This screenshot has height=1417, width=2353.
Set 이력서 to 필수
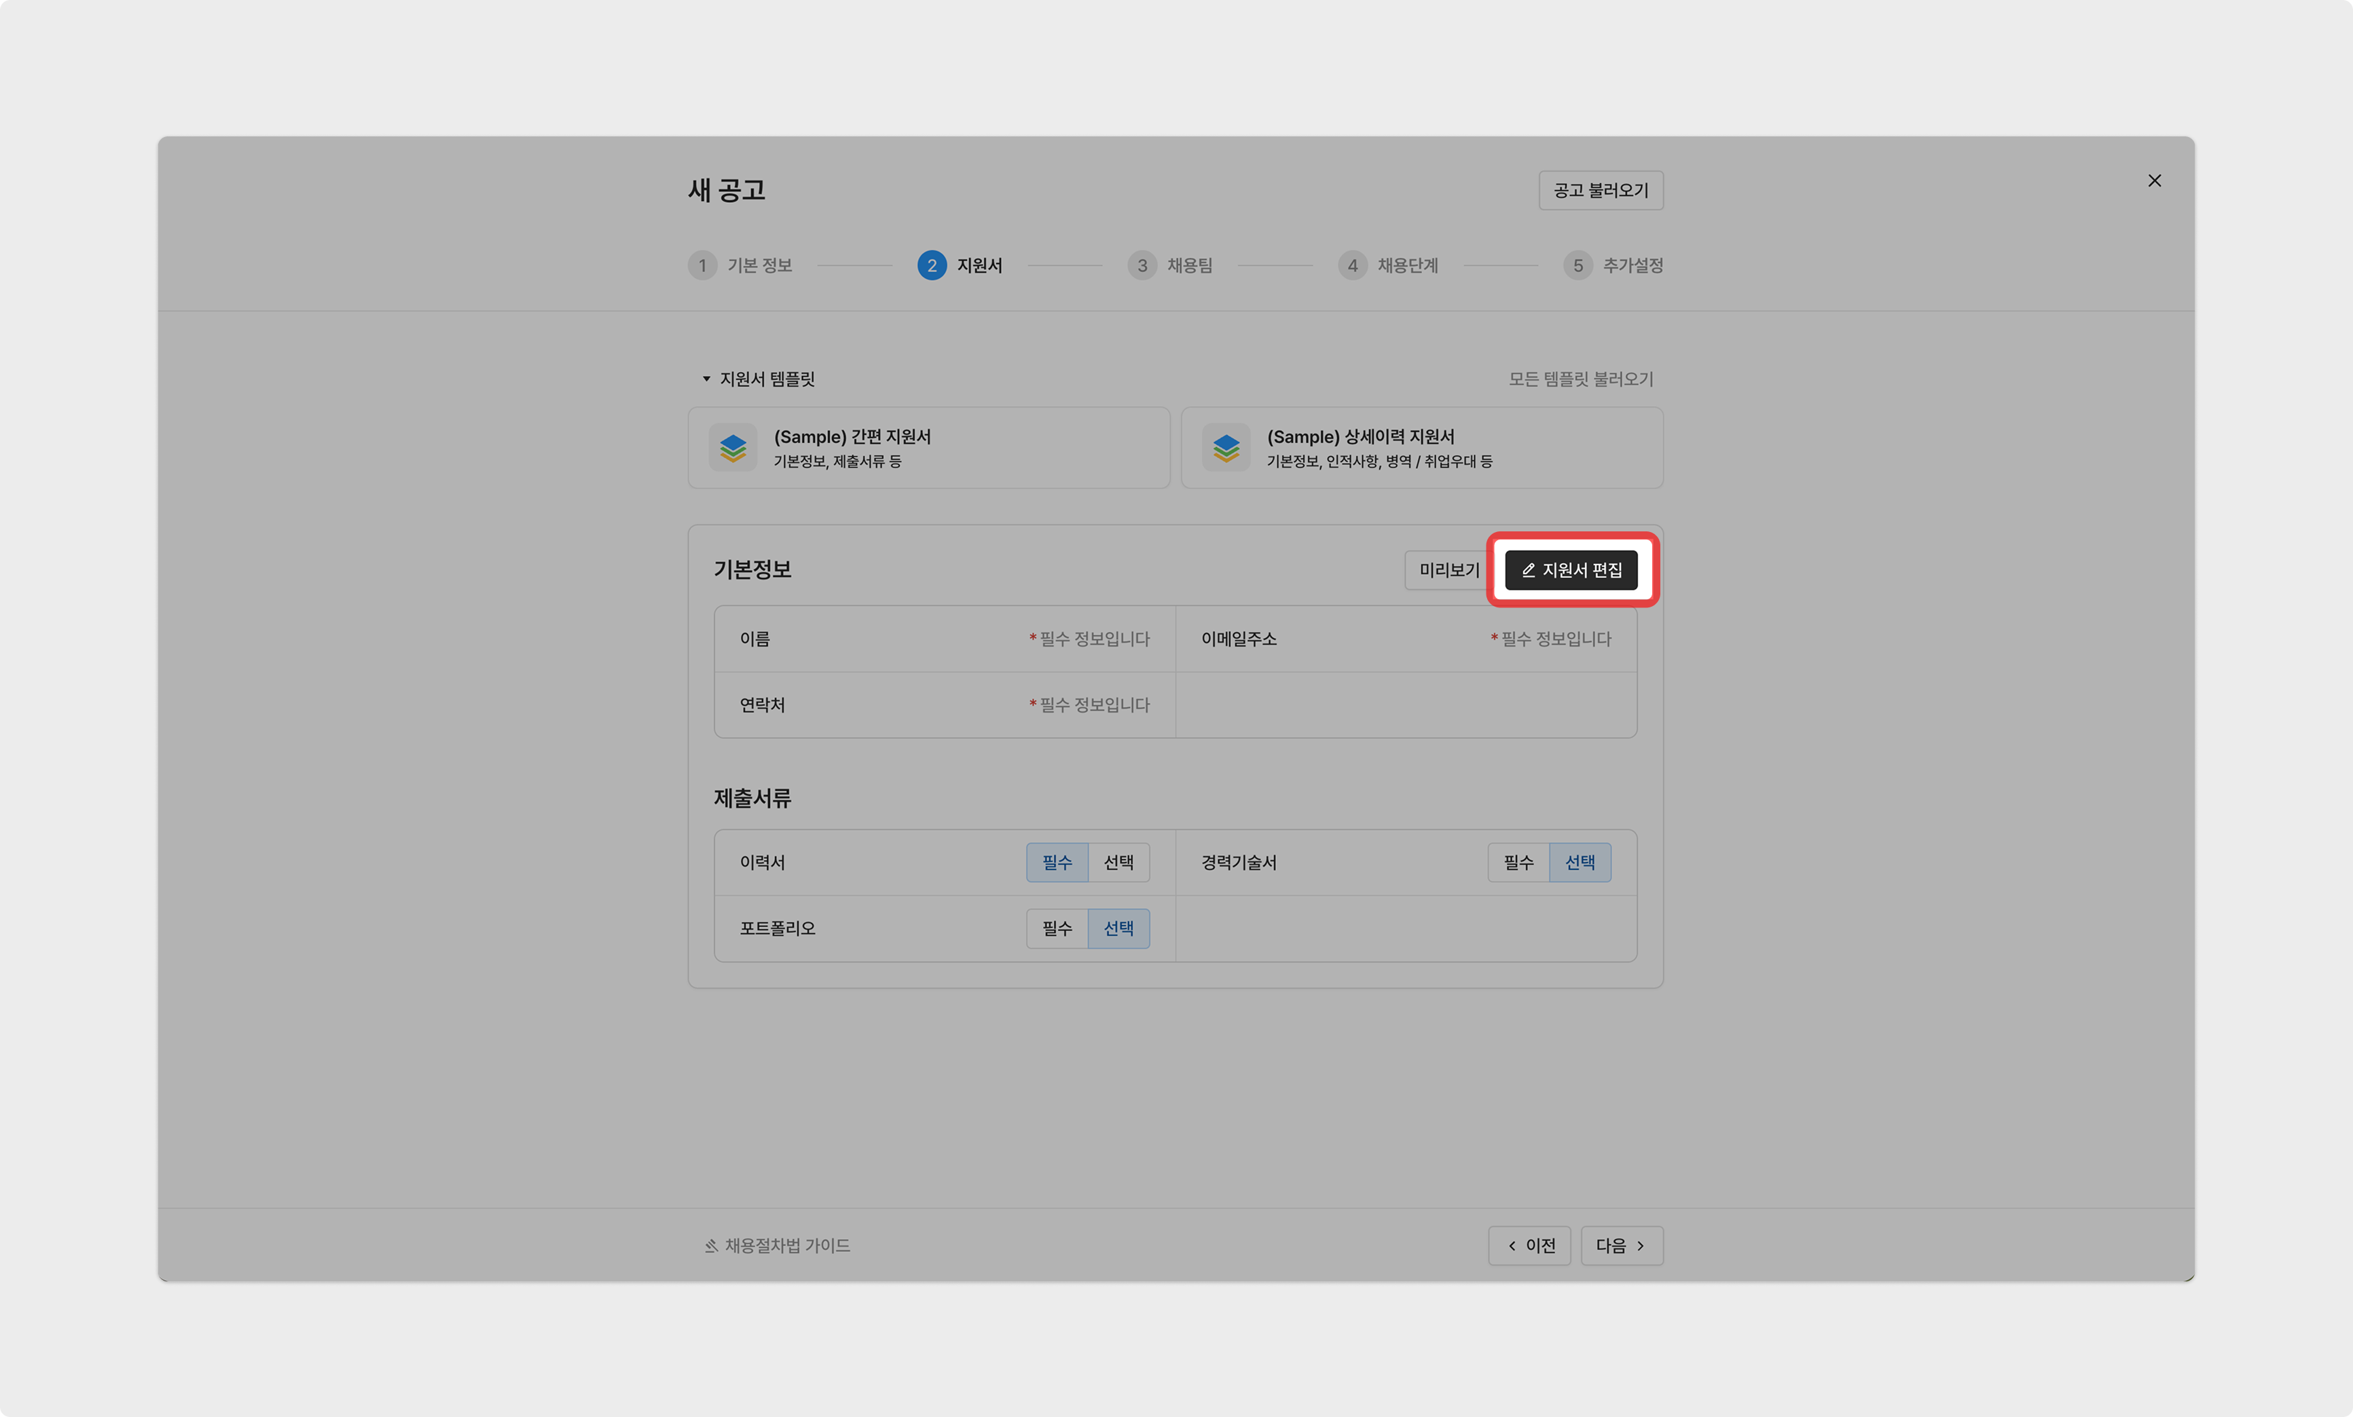click(1057, 863)
